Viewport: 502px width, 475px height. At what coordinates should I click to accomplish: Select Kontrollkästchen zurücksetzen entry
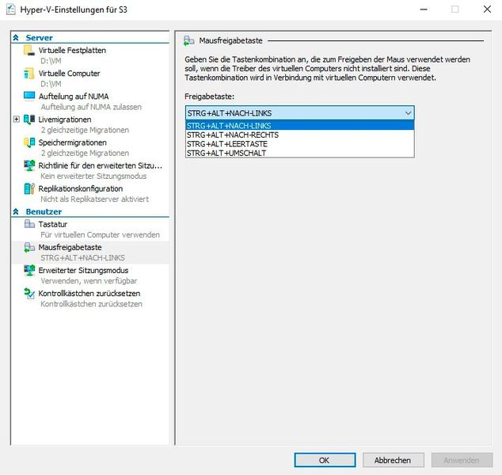coord(89,293)
